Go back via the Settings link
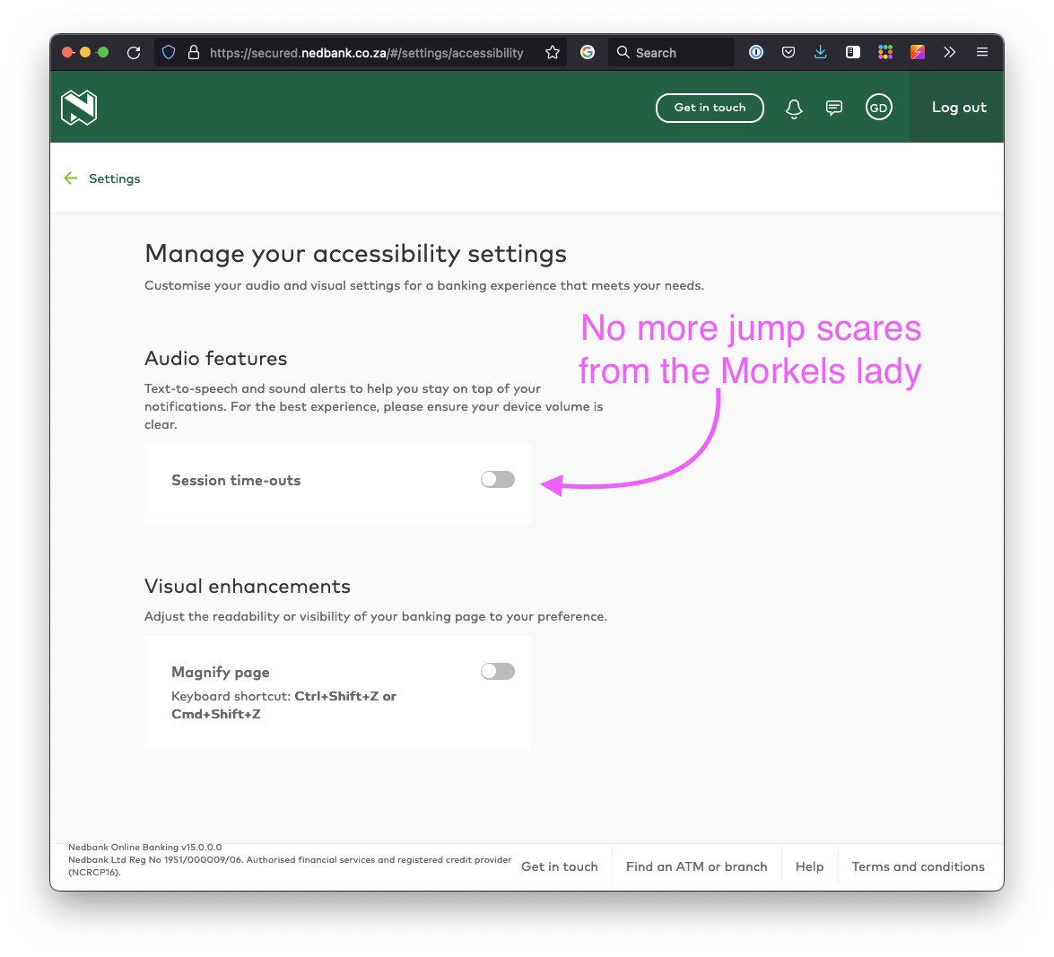Screen dimensions: 1054x957 pyautogui.click(x=114, y=178)
